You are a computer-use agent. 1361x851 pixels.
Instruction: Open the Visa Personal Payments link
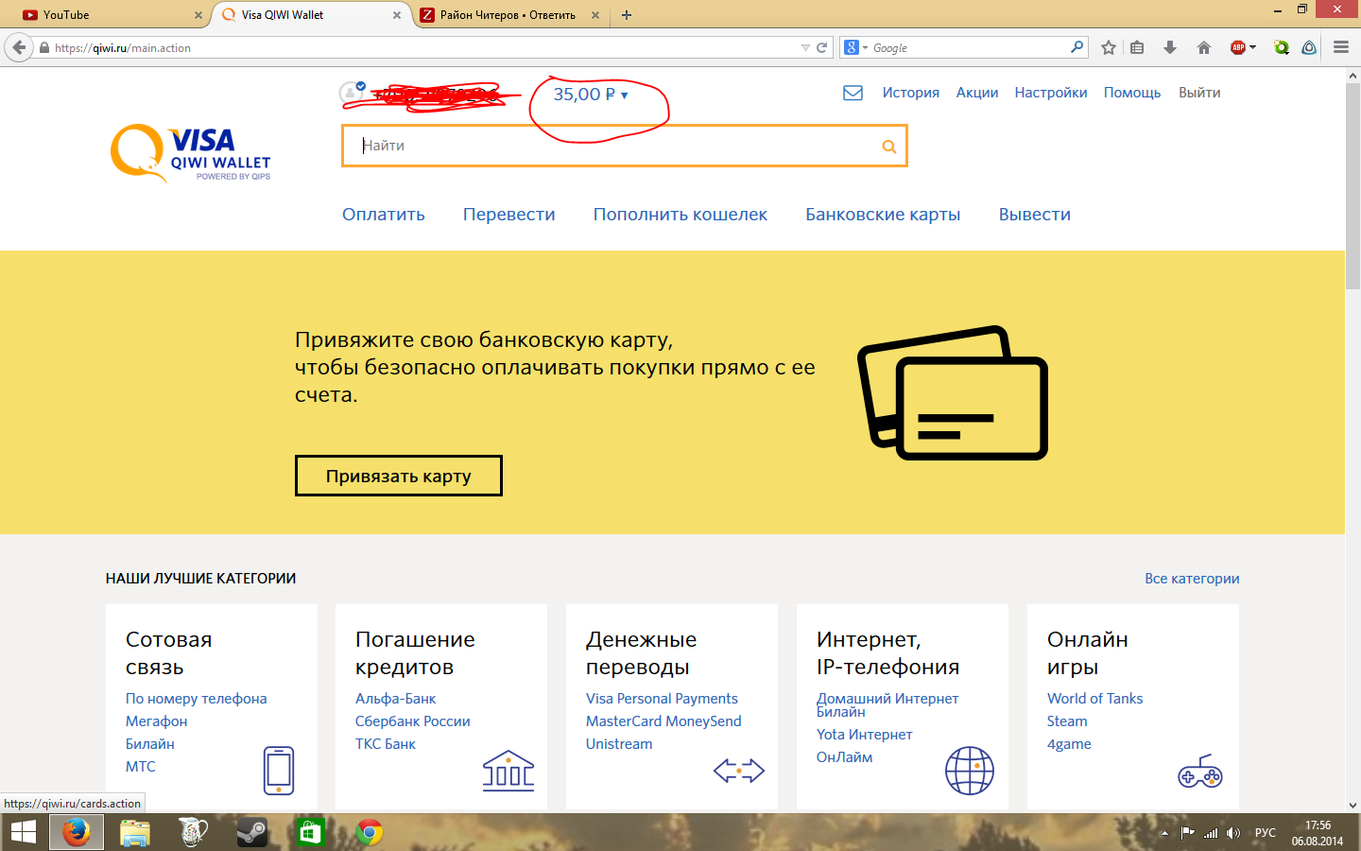tap(662, 699)
